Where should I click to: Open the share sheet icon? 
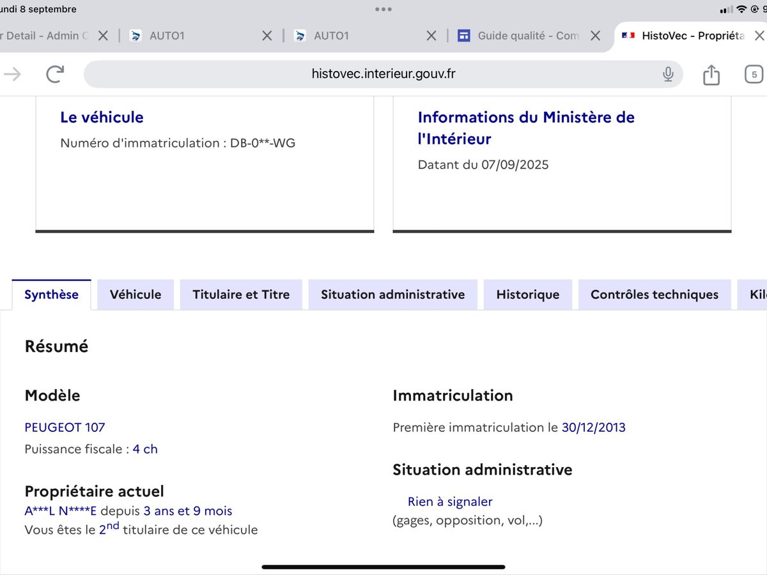coord(711,74)
